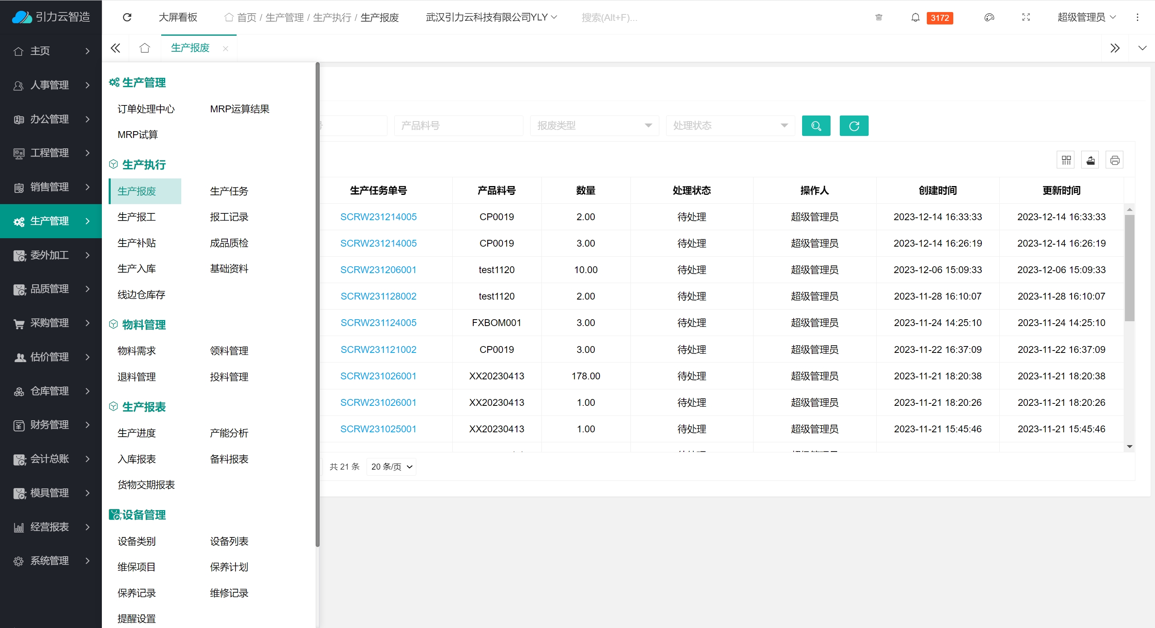Click the 产品料号 search input field
This screenshot has height=628, width=1155.
pyautogui.click(x=458, y=126)
